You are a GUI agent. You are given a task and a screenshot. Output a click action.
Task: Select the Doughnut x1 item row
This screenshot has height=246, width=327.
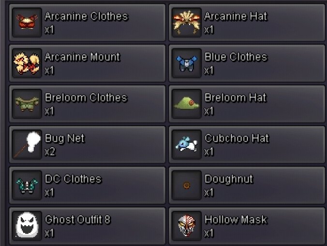point(247,185)
